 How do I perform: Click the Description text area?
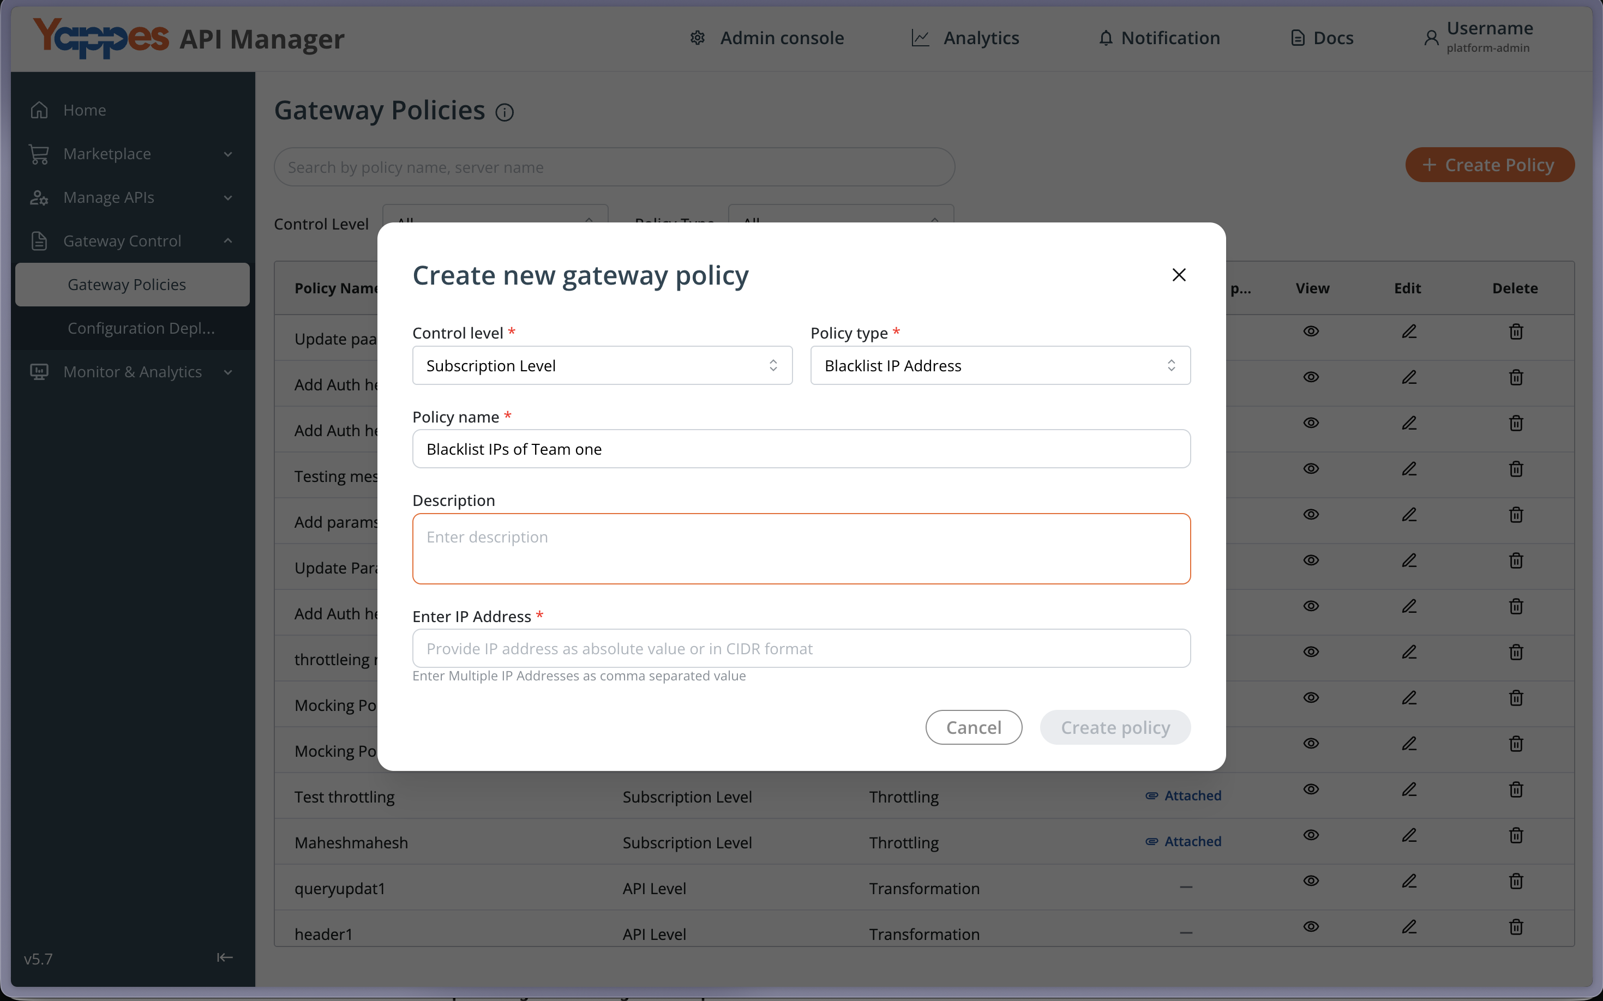tap(801, 549)
